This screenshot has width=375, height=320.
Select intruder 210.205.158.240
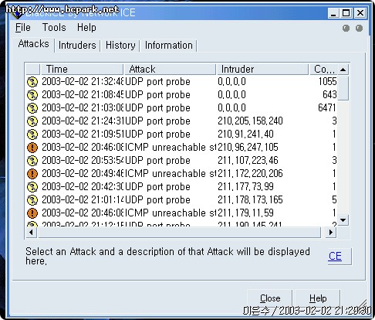click(x=250, y=121)
